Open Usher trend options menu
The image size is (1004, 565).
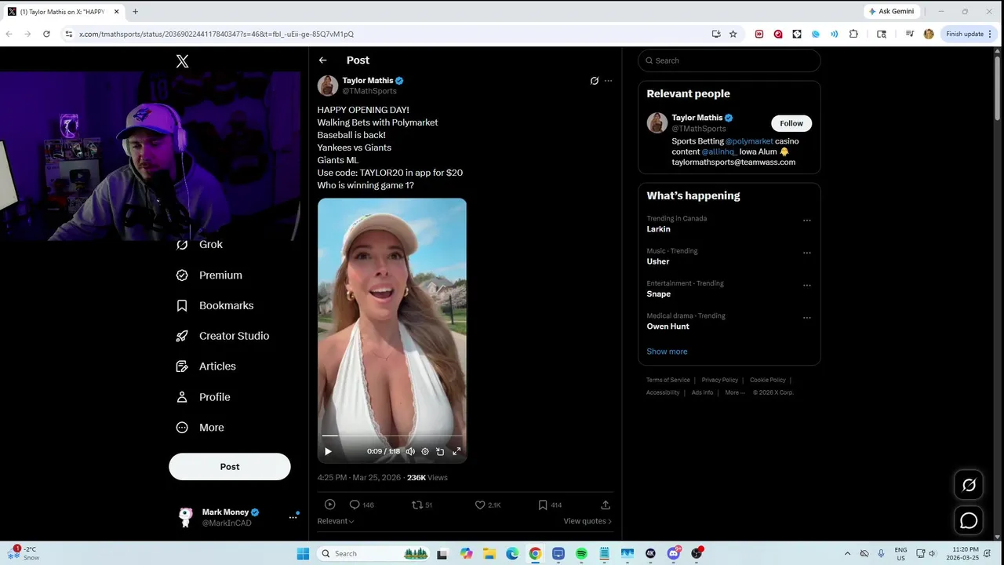point(806,253)
